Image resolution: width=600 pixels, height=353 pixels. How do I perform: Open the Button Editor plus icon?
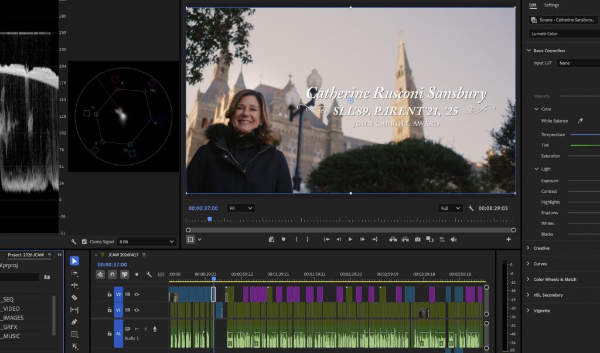tap(509, 239)
